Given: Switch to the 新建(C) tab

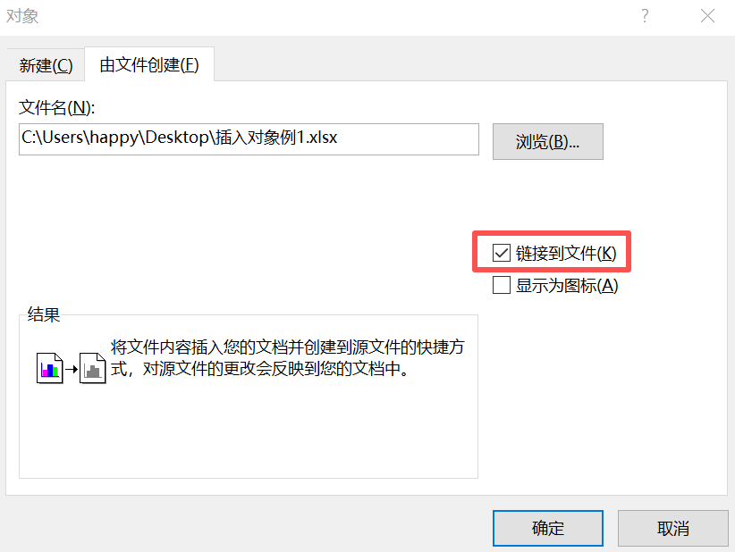Looking at the screenshot, I should (x=46, y=65).
